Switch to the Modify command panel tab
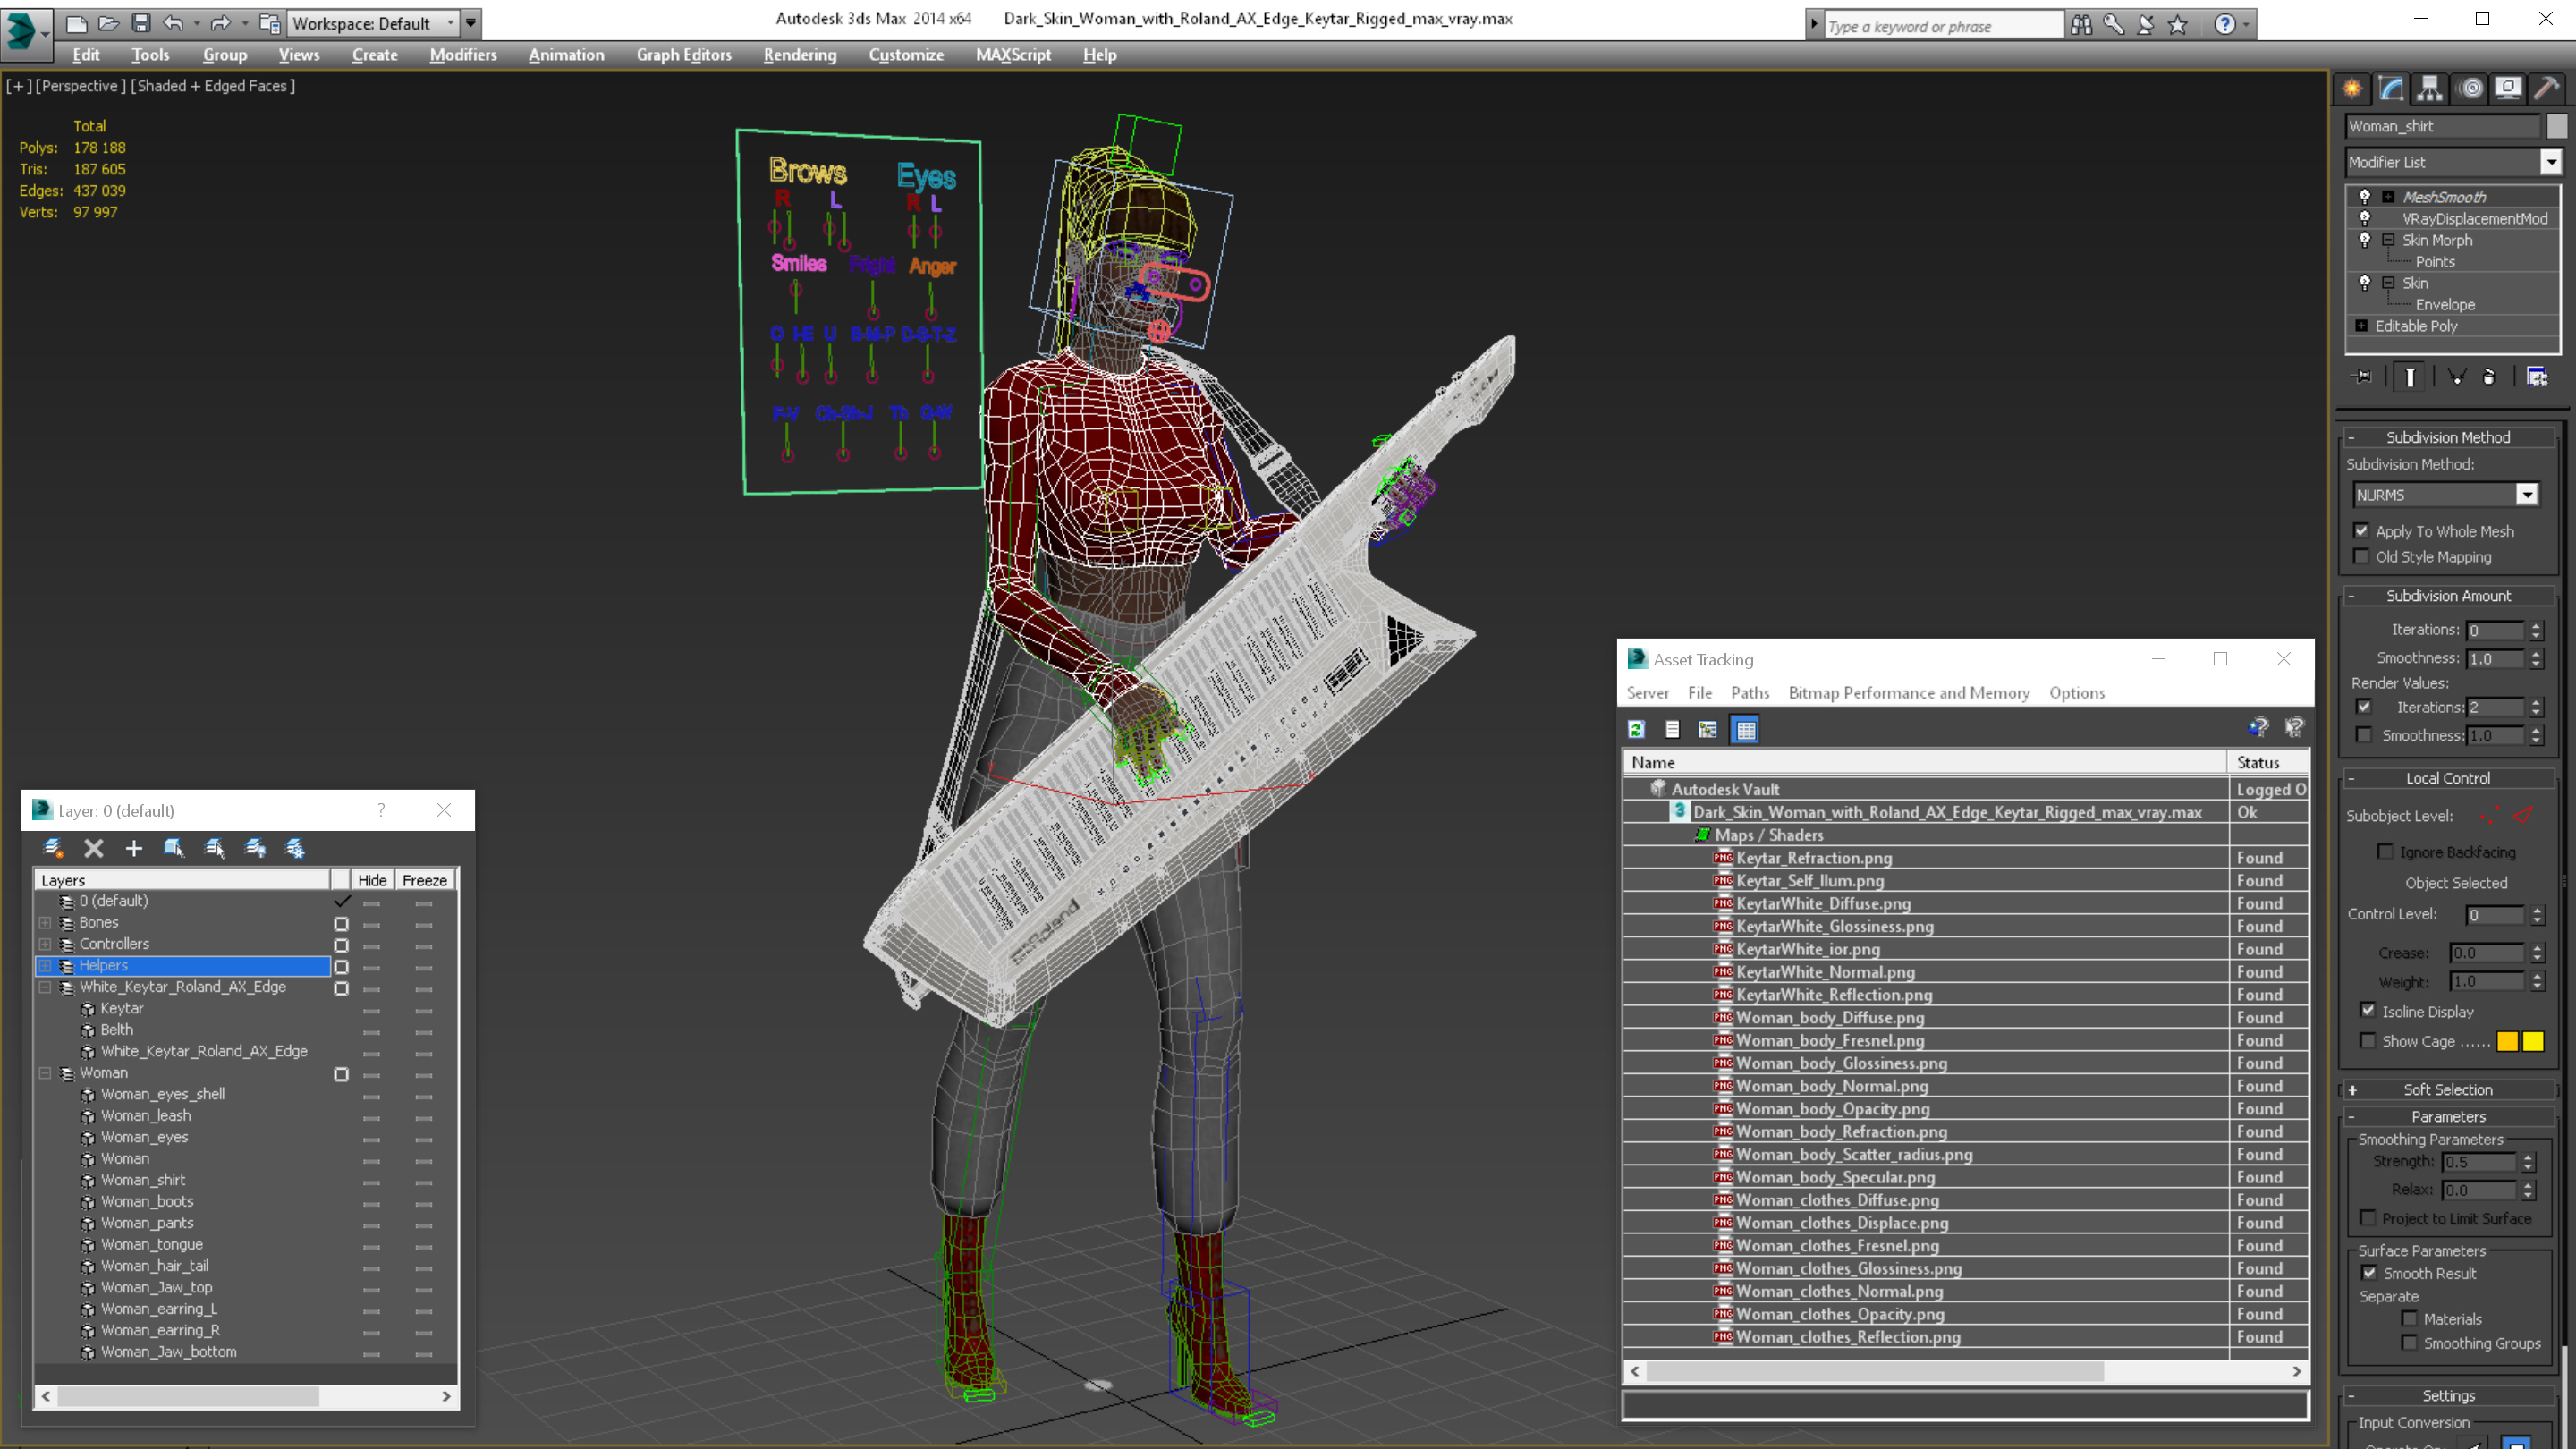Screen dimensions: 2576x1449 click(x=2391, y=88)
